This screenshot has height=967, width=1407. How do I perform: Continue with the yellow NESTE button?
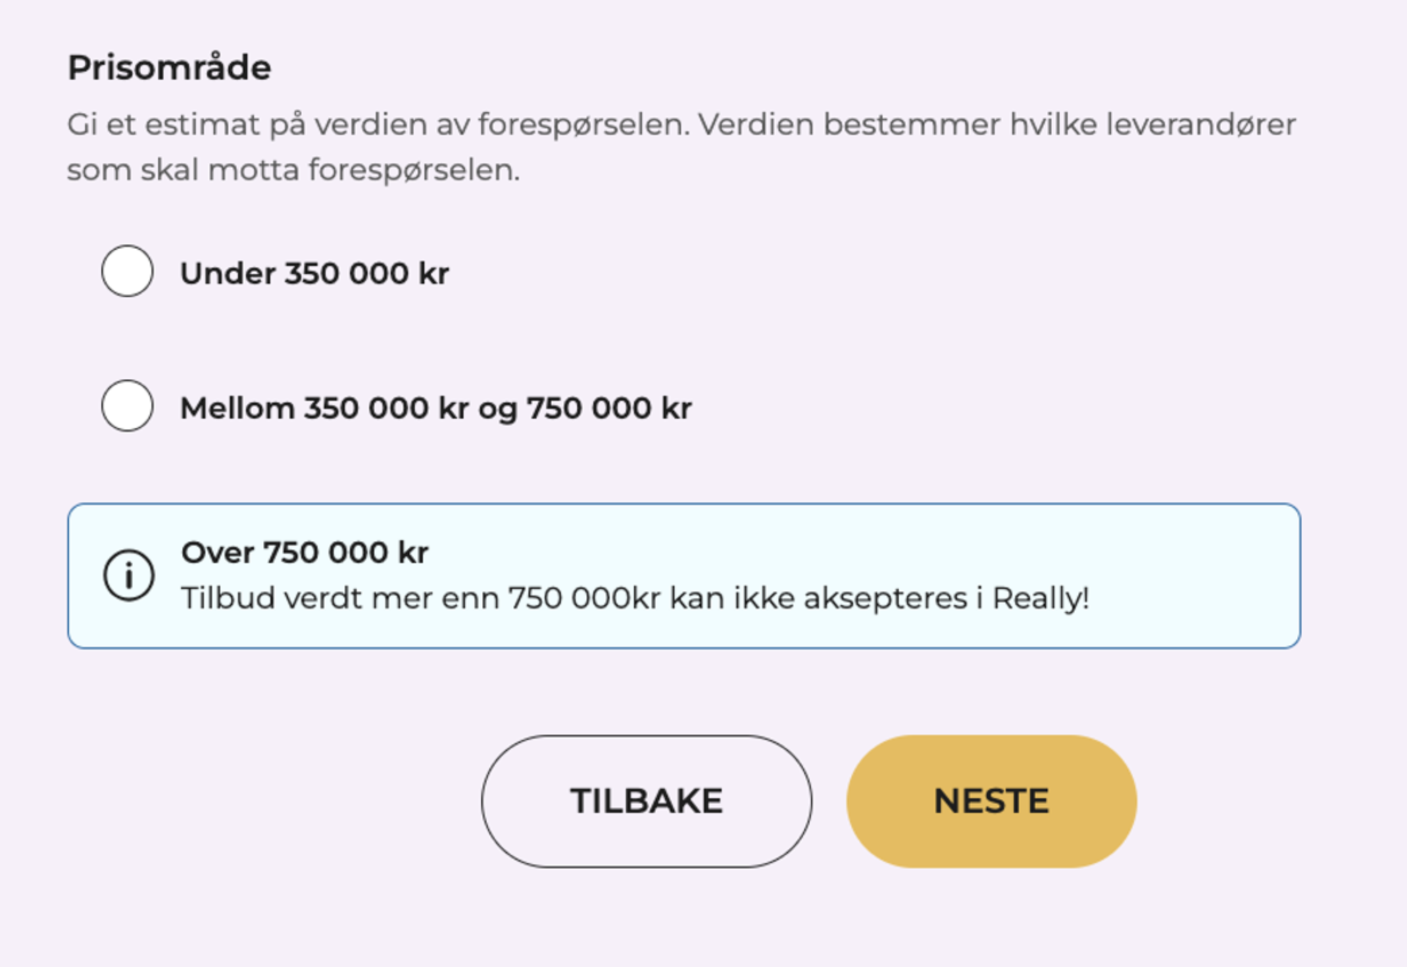(991, 801)
